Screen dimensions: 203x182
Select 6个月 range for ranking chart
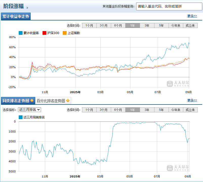click(x=118, y=110)
